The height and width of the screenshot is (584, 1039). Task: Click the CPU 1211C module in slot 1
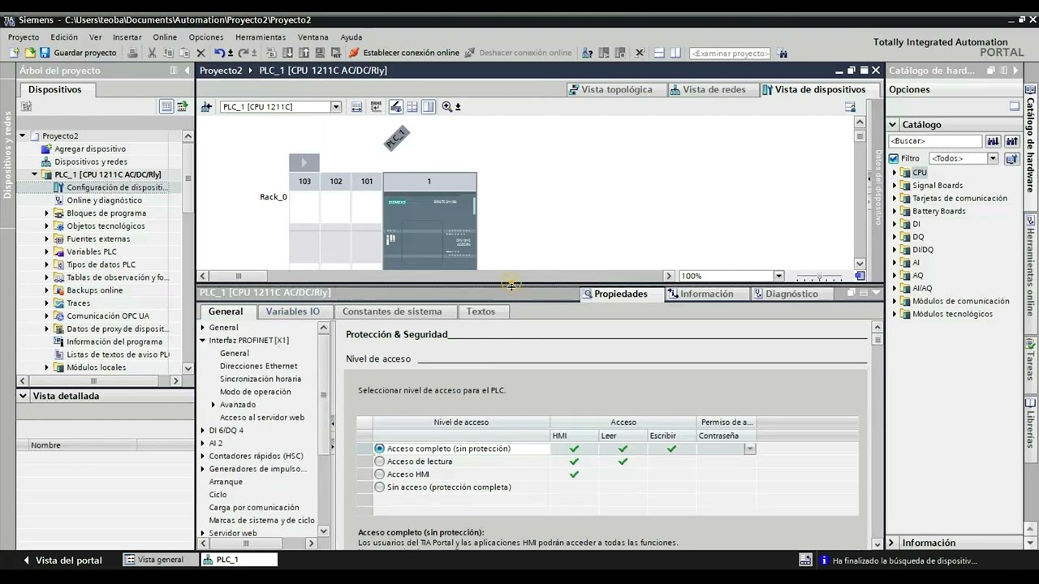coord(429,230)
